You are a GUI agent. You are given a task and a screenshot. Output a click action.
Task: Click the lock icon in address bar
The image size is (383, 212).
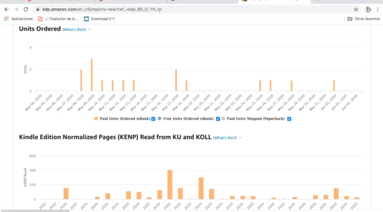[x=38, y=9]
